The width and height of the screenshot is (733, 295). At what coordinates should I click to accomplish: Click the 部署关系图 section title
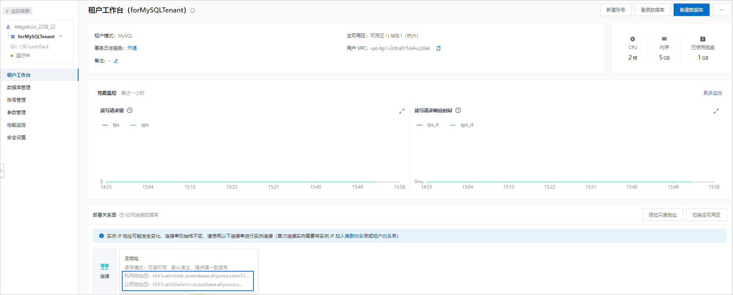coord(105,215)
